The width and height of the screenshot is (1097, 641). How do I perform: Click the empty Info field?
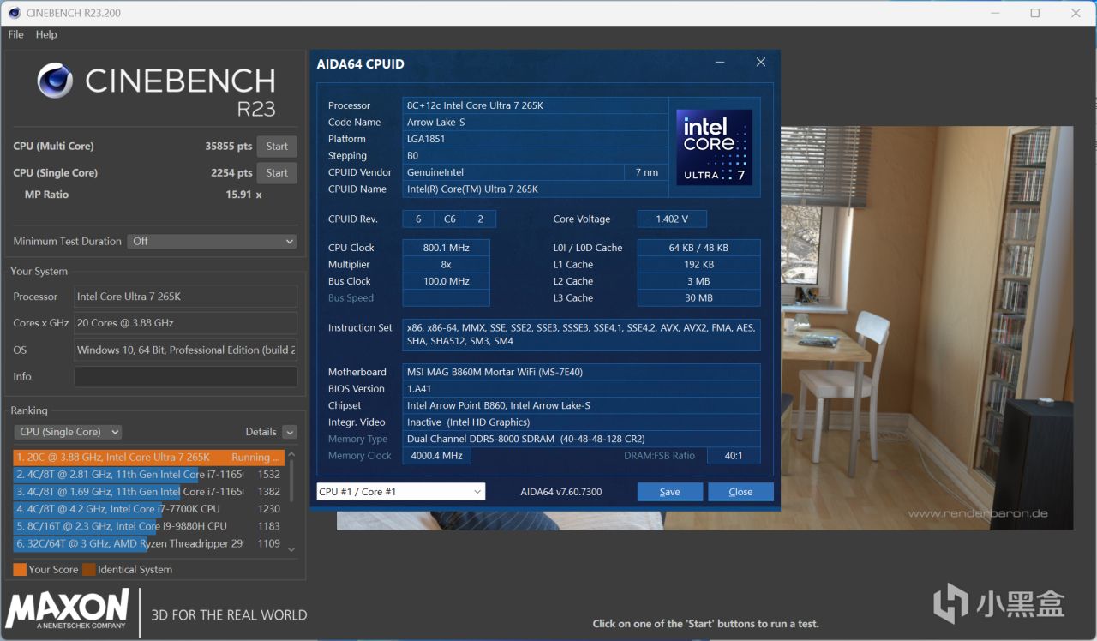tap(186, 376)
